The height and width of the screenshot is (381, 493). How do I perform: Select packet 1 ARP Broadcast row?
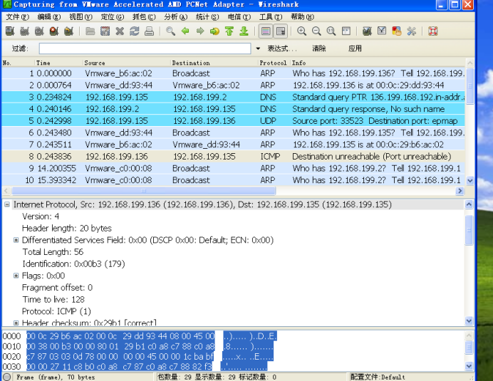coord(233,73)
